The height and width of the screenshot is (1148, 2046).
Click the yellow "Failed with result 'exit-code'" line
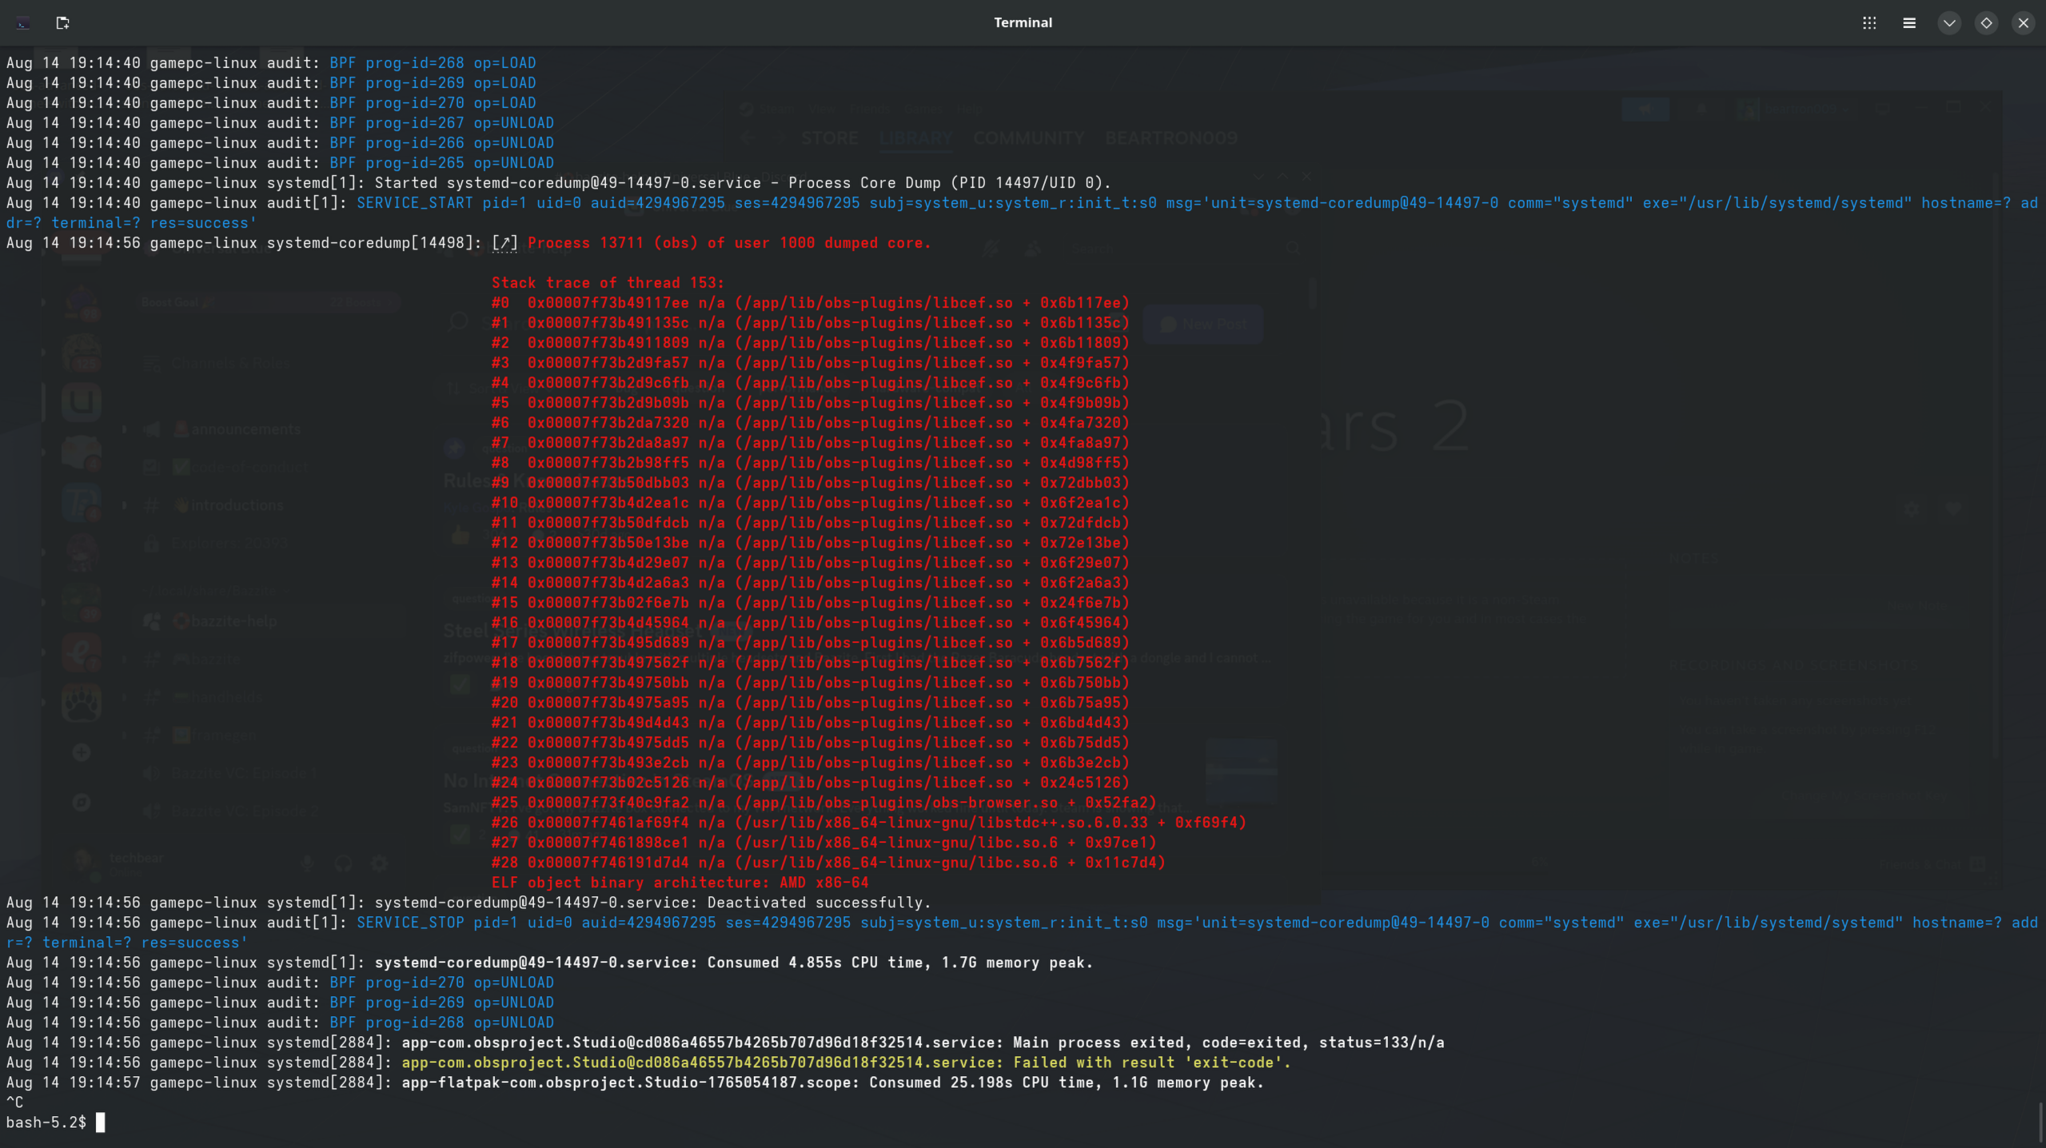click(847, 1062)
